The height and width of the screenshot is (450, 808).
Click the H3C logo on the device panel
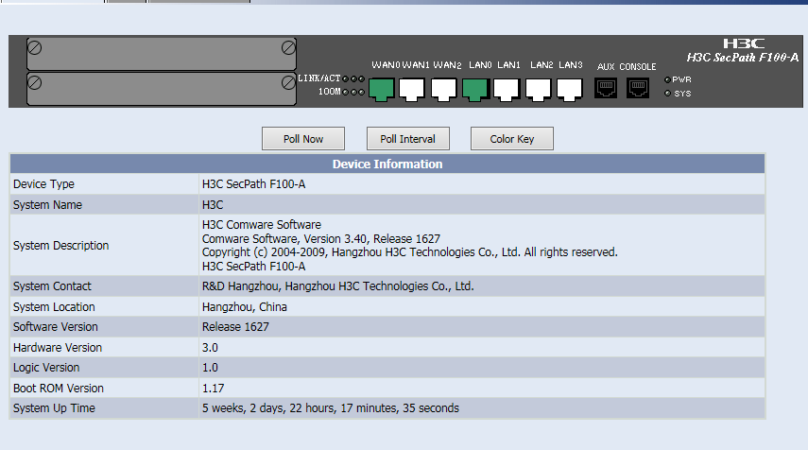(744, 43)
